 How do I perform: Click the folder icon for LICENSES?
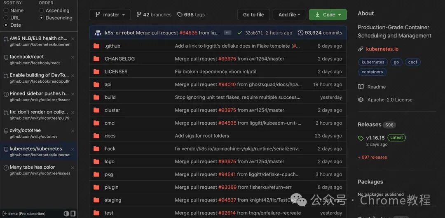click(x=96, y=72)
